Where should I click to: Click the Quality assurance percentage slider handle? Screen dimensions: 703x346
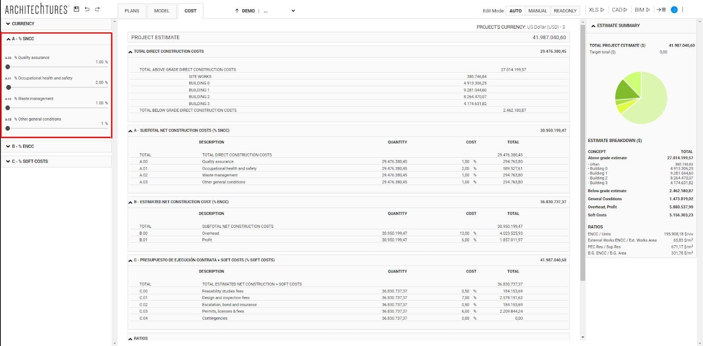7,67
